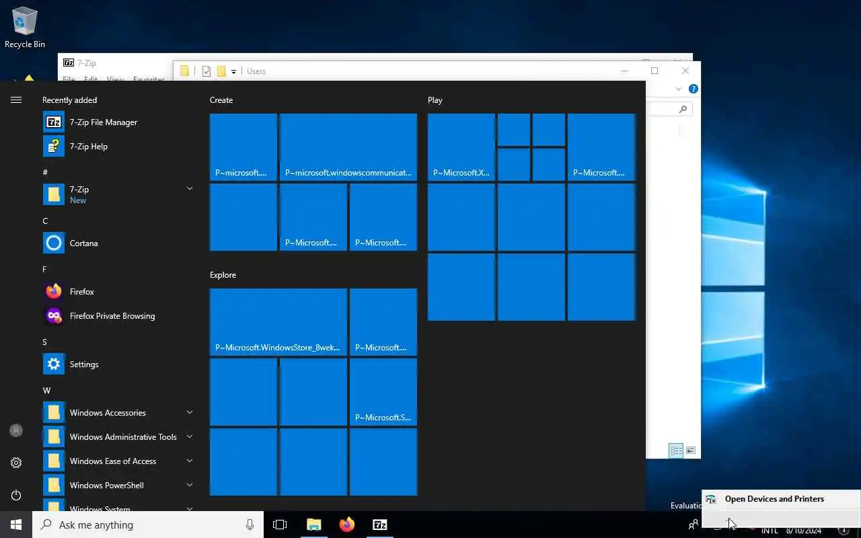Click the INTL input indicator in the tray

click(x=770, y=531)
